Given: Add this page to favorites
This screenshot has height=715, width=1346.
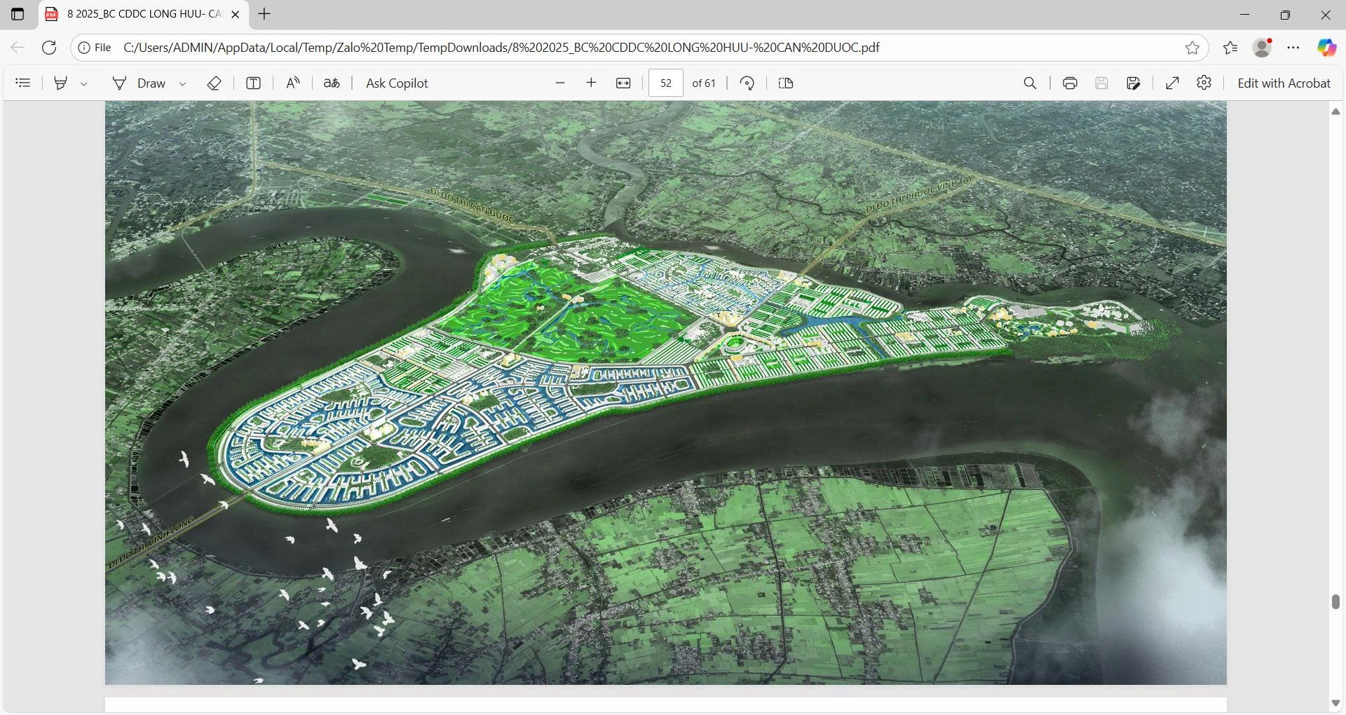Looking at the screenshot, I should [x=1192, y=48].
